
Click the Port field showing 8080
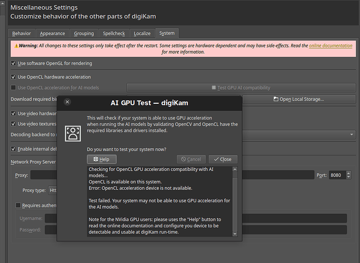click(x=337, y=175)
